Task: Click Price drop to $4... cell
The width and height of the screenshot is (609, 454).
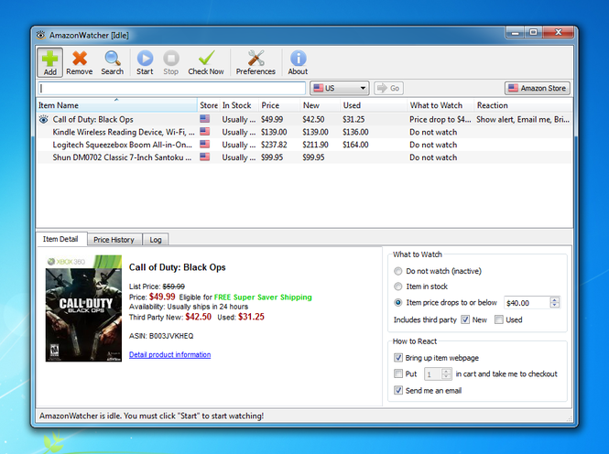Action: 440,119
